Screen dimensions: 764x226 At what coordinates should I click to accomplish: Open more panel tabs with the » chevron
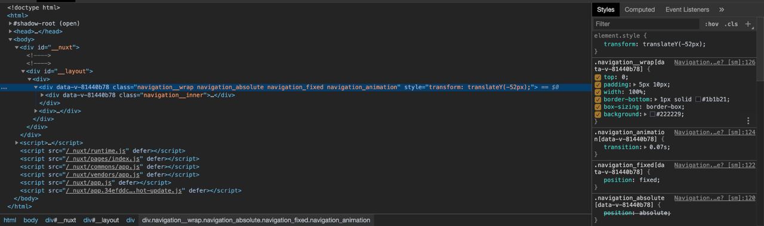click(x=721, y=10)
